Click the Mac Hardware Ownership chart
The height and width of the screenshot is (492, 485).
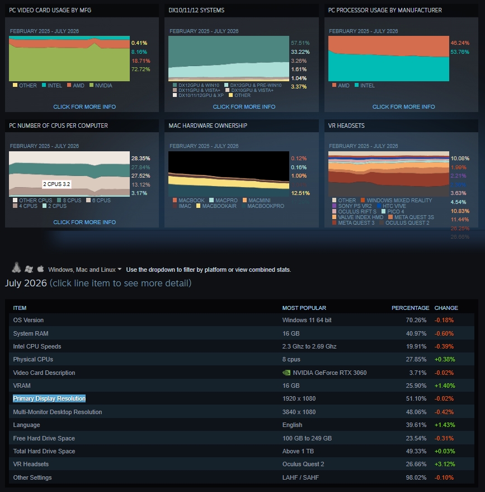click(x=229, y=174)
